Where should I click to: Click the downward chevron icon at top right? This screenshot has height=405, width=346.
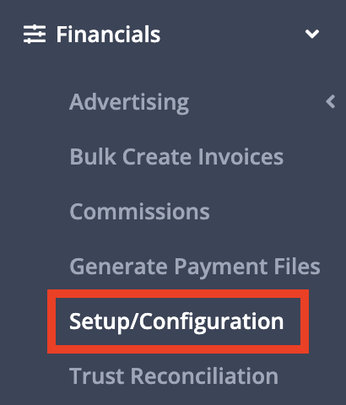point(312,34)
